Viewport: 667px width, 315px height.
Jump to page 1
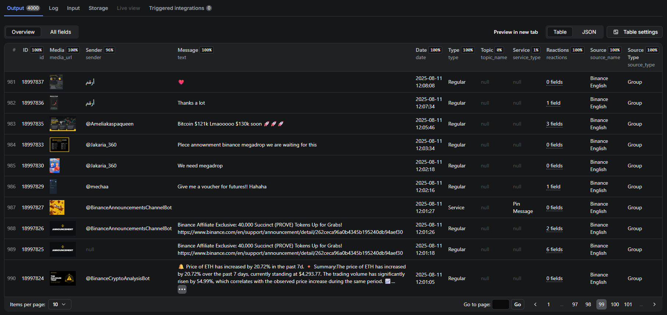[549, 304]
